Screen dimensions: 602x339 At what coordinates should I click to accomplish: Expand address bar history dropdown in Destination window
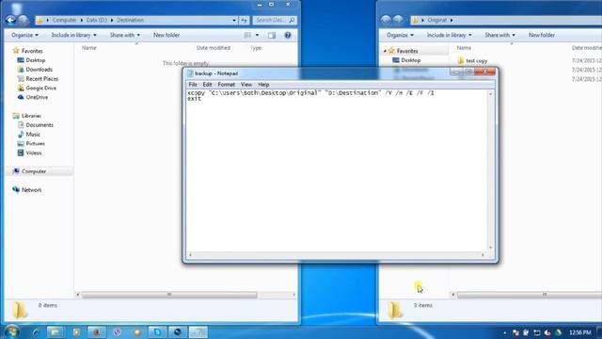click(234, 20)
